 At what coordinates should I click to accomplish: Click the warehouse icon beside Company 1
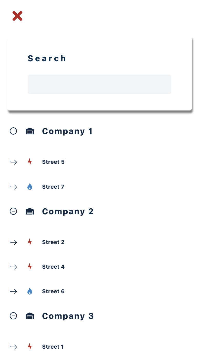(30, 131)
